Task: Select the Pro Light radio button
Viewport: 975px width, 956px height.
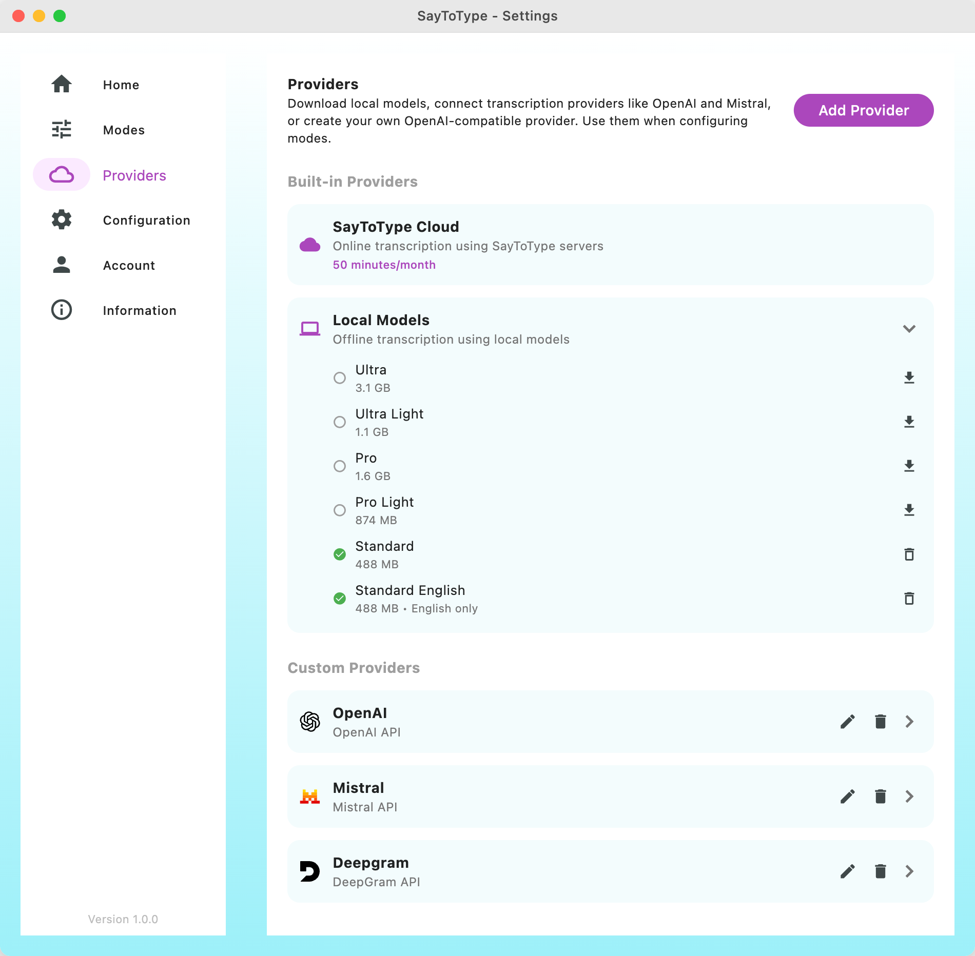Action: pyautogui.click(x=340, y=510)
